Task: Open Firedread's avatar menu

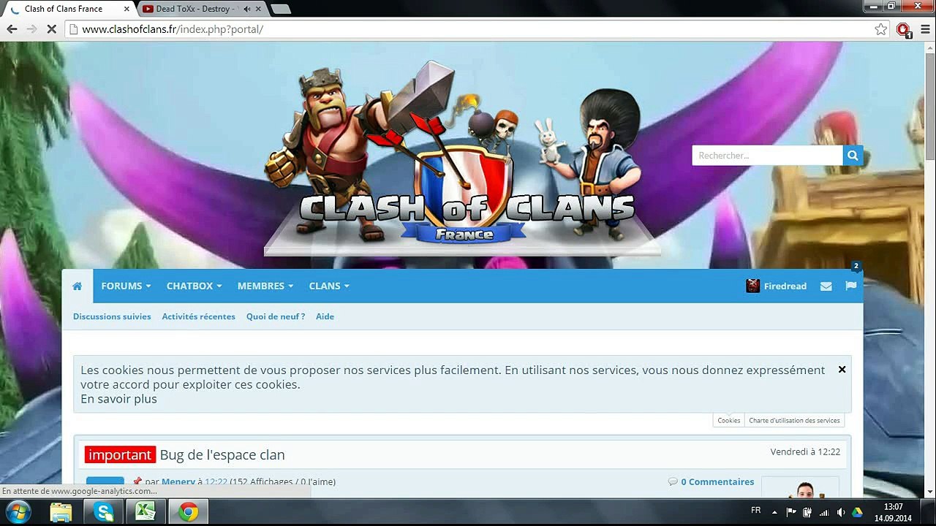Action: 752,286
